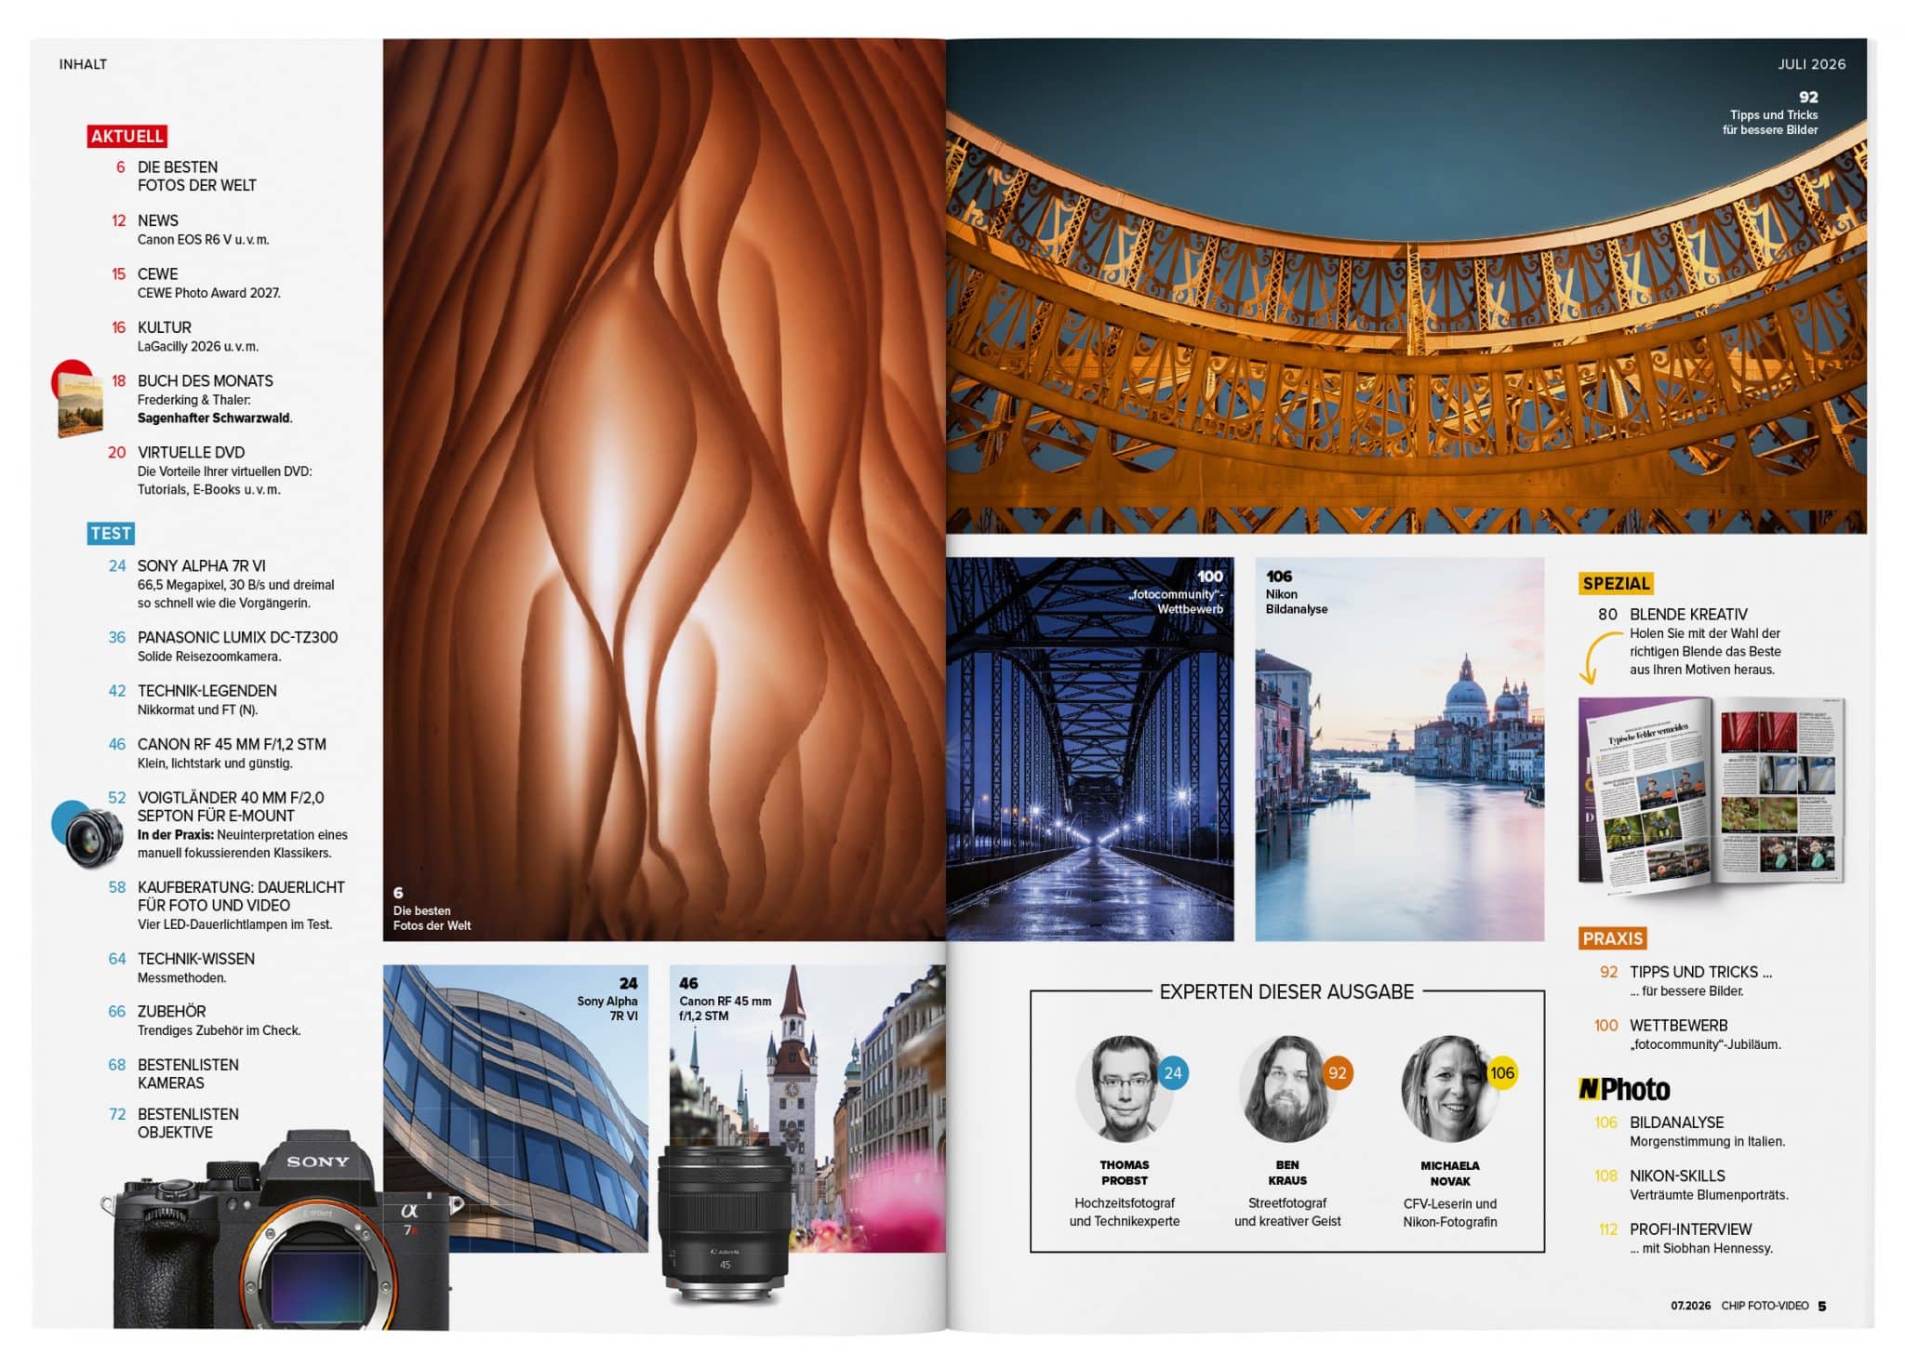The image size is (1905, 1368).
Task: Open the Venice canal photo
Action: (1400, 750)
